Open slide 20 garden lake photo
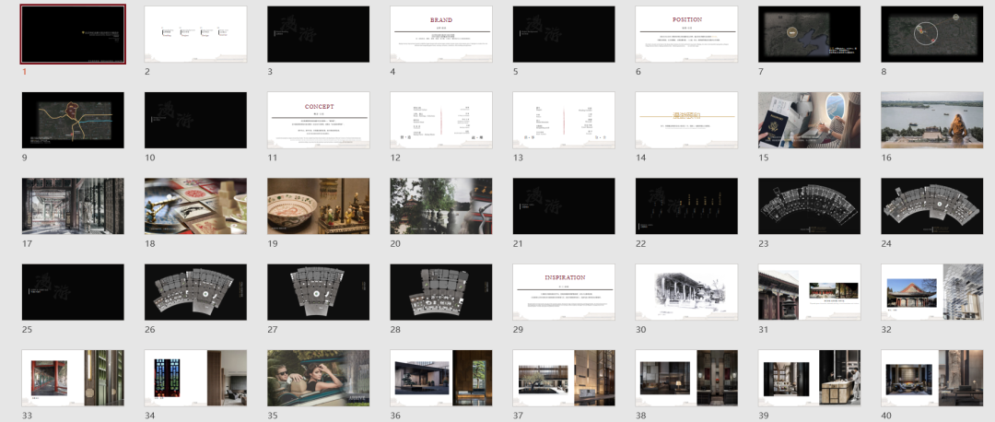This screenshot has height=422, width=995. click(441, 206)
